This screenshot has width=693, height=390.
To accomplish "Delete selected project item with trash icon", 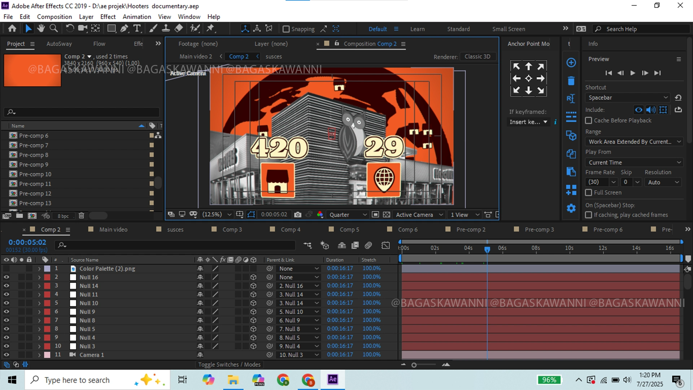I will click(x=81, y=216).
